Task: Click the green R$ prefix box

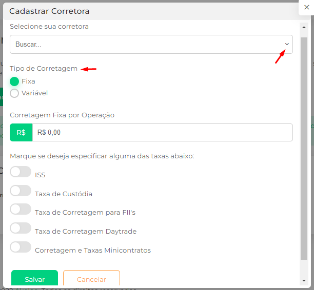Action: (x=21, y=132)
